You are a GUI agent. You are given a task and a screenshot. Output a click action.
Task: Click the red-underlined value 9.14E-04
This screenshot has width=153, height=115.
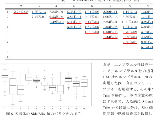(x=92, y=22)
